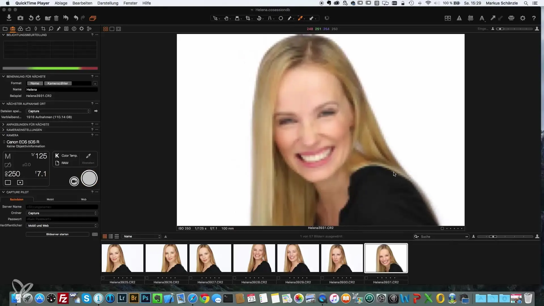
Task: Select the rotate tool
Action: [x=259, y=18]
